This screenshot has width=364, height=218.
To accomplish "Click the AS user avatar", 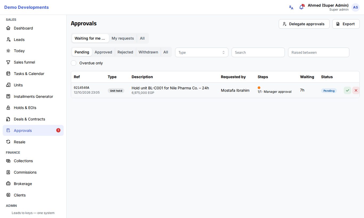I will [x=355, y=7].
